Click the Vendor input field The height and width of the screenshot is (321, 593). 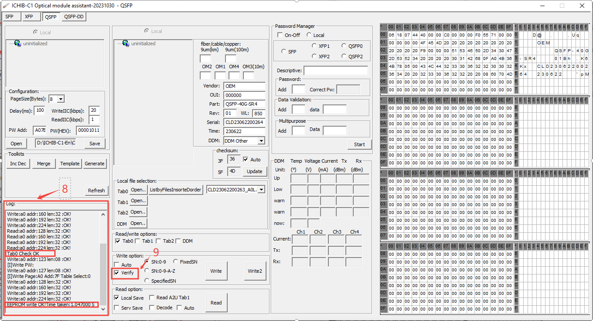pos(244,86)
